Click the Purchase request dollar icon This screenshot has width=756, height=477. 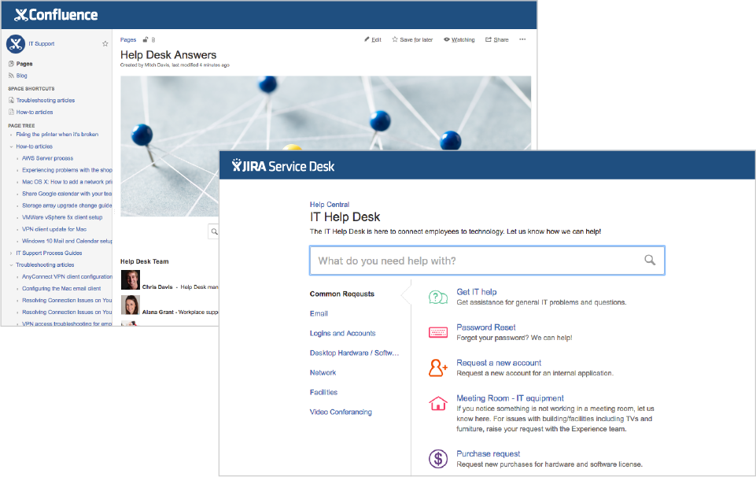(x=438, y=459)
